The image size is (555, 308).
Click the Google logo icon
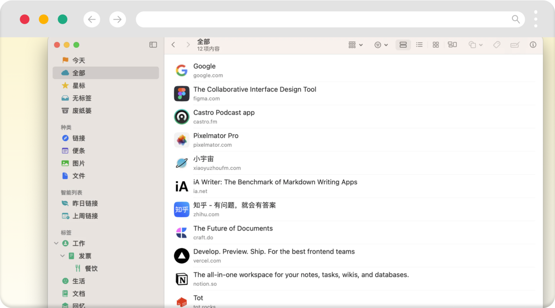click(181, 70)
